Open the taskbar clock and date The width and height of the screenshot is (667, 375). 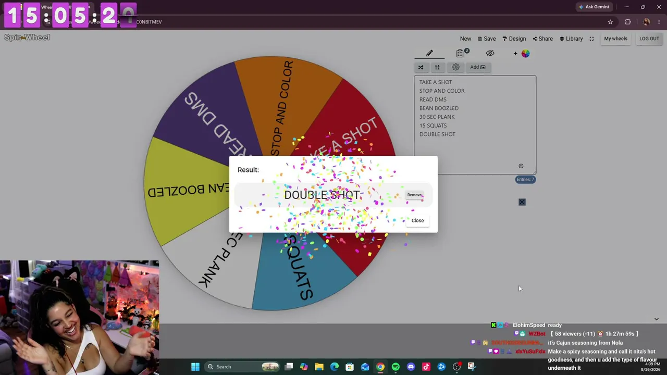pos(651,367)
